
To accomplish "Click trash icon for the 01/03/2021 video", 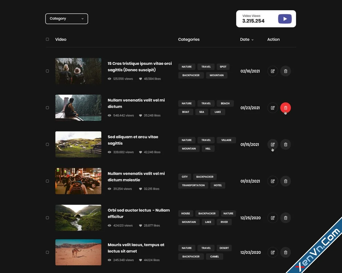I will (x=285, y=181).
